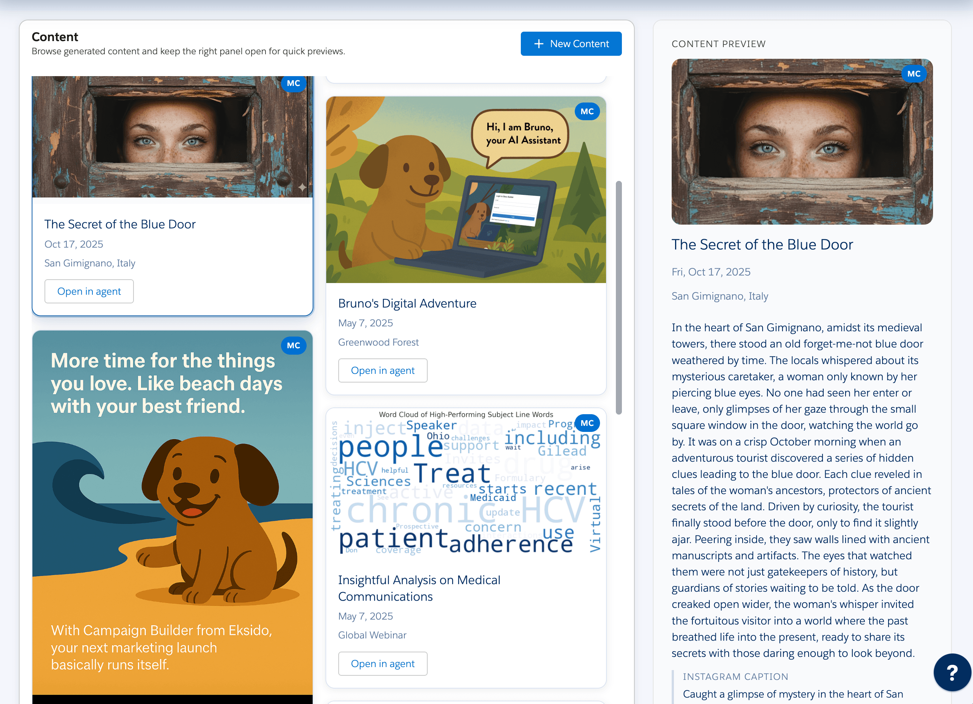973x704 pixels.
Task: Click 'Oct 17, 2025' date on Blue Door card
Action: click(74, 244)
